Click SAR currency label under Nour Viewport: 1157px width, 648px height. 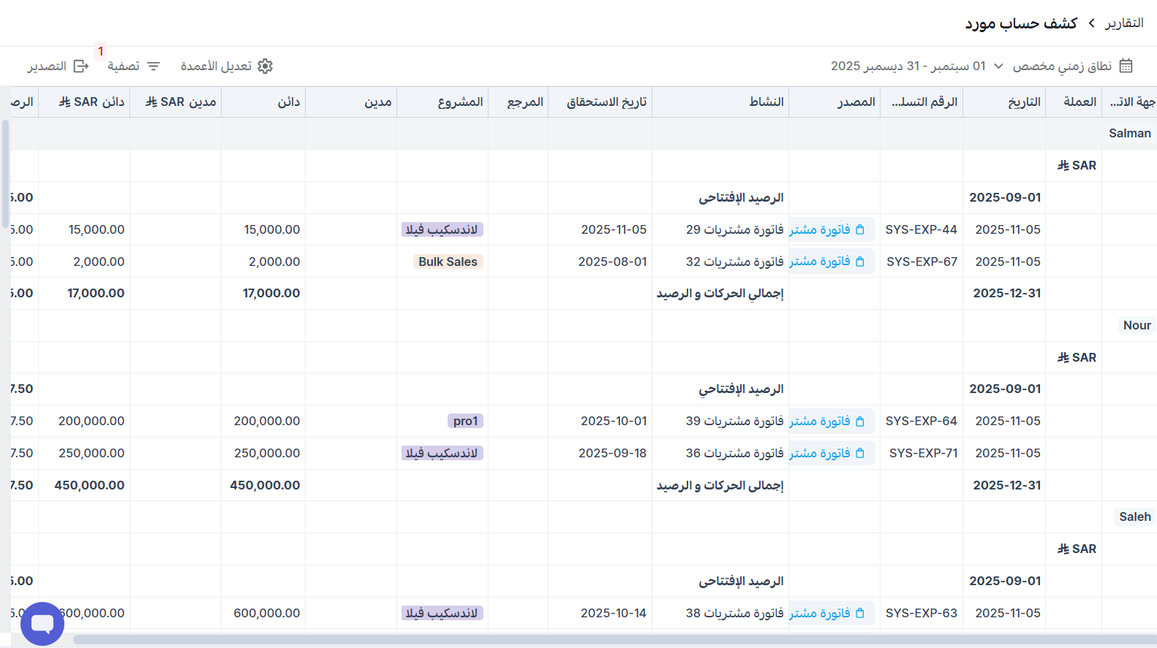coord(1077,357)
